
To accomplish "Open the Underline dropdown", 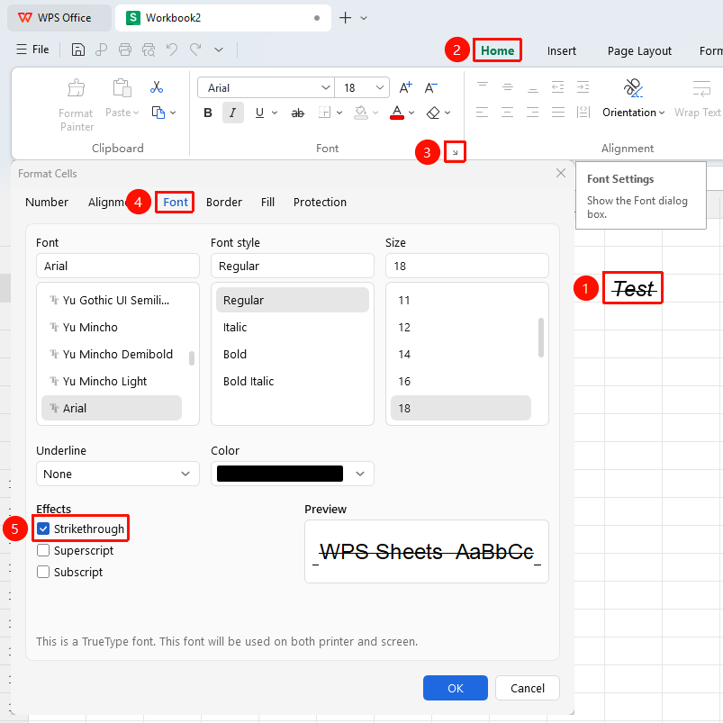I will (118, 474).
